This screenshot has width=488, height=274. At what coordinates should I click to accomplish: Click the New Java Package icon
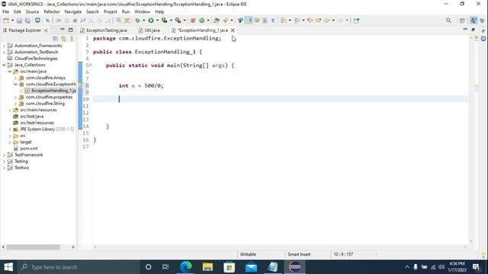point(193,21)
